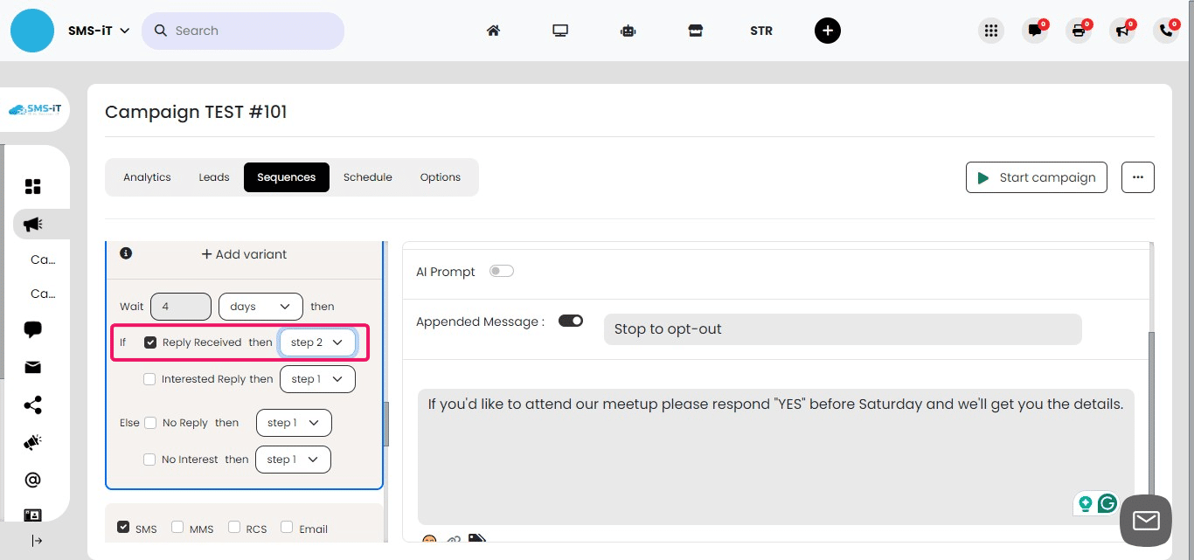
Task: Open chat notifications from the top-right bubble icon
Action: pos(1035,30)
